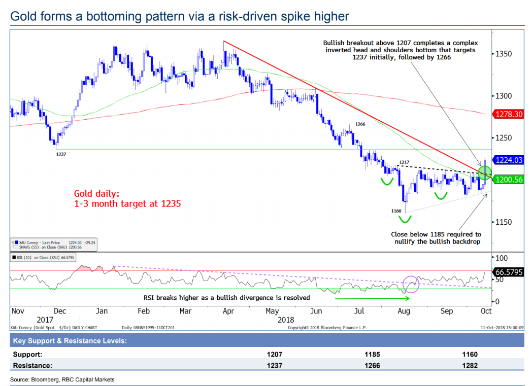The height and width of the screenshot is (386, 532).
Task: Expand the Support row in the levels table
Action: (x=28, y=354)
